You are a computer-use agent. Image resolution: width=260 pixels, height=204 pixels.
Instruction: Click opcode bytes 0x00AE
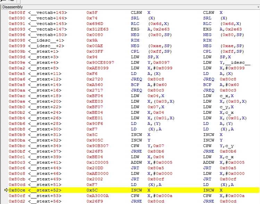pos(95,46)
